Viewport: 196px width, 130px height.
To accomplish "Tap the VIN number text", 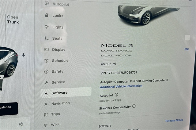I will [119, 73].
